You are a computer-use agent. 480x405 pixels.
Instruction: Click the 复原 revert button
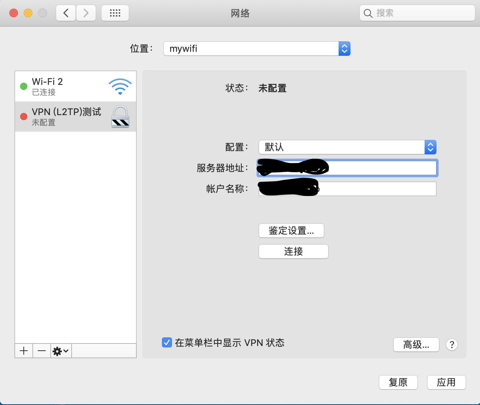click(398, 382)
